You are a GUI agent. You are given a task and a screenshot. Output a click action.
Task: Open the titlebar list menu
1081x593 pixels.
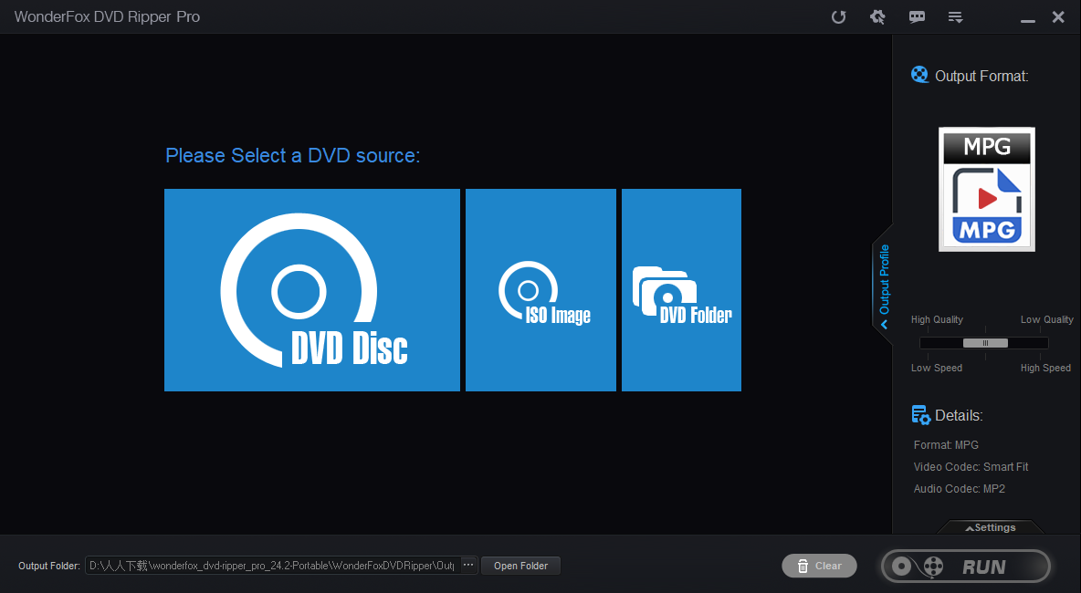point(955,16)
